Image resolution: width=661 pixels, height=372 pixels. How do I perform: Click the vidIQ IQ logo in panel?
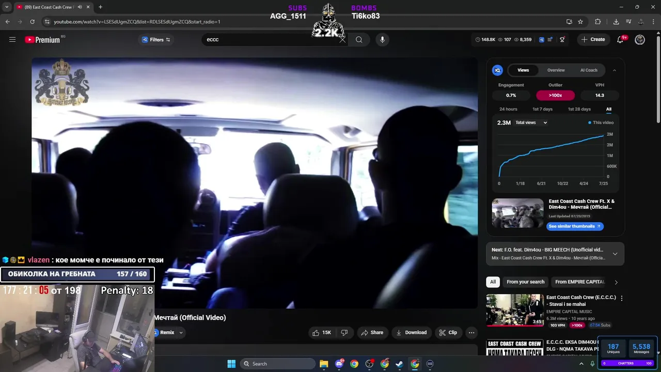click(x=497, y=70)
